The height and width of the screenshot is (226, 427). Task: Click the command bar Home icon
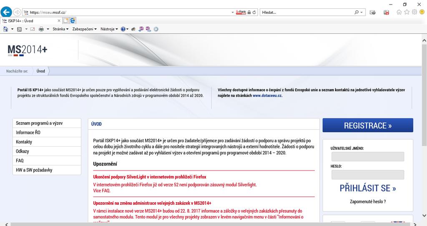click(5, 29)
